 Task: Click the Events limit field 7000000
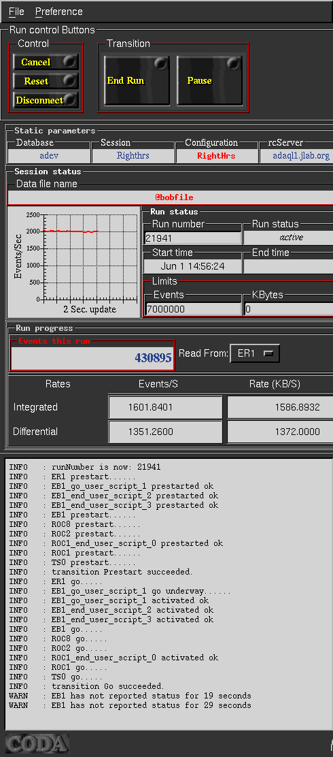[x=193, y=309]
